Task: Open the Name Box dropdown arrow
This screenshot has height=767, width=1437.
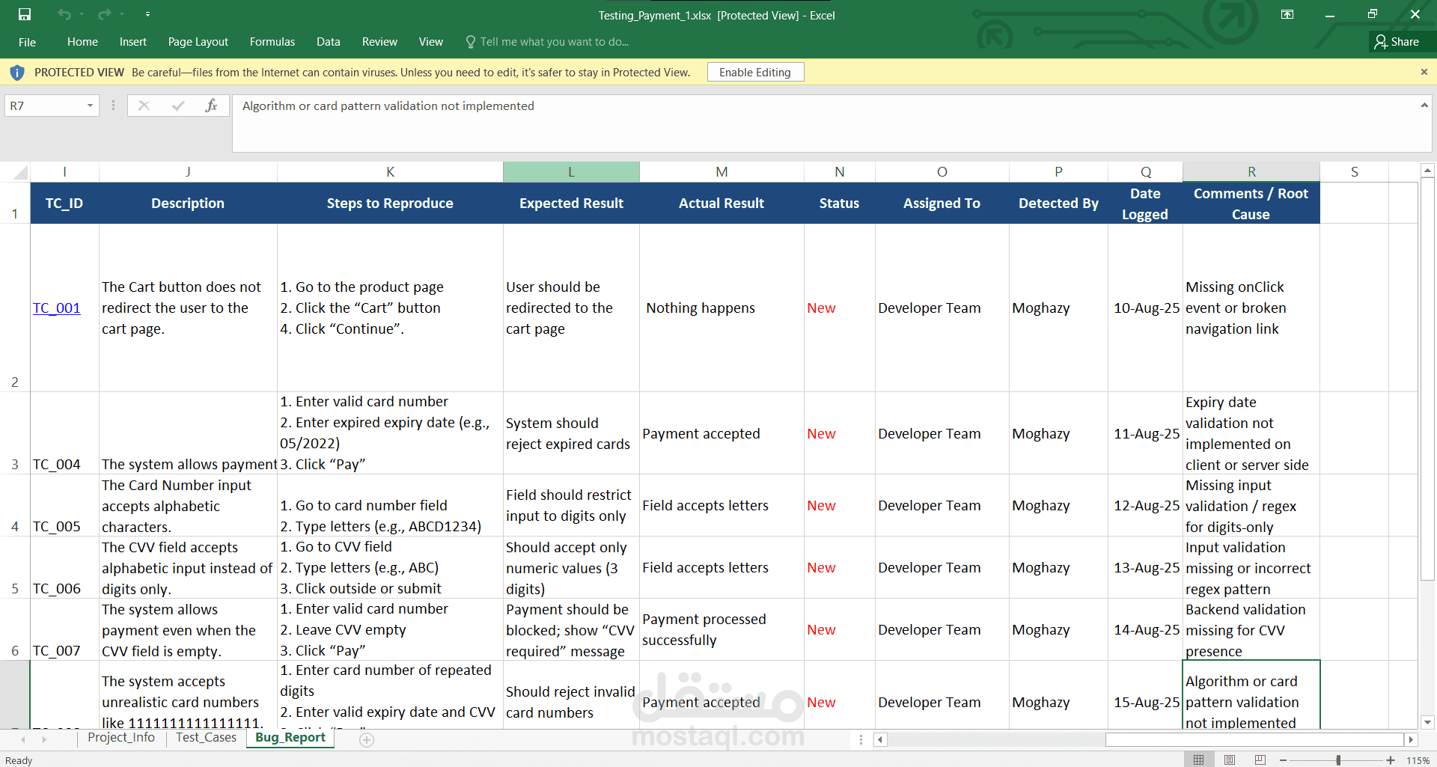Action: pyautogui.click(x=90, y=106)
